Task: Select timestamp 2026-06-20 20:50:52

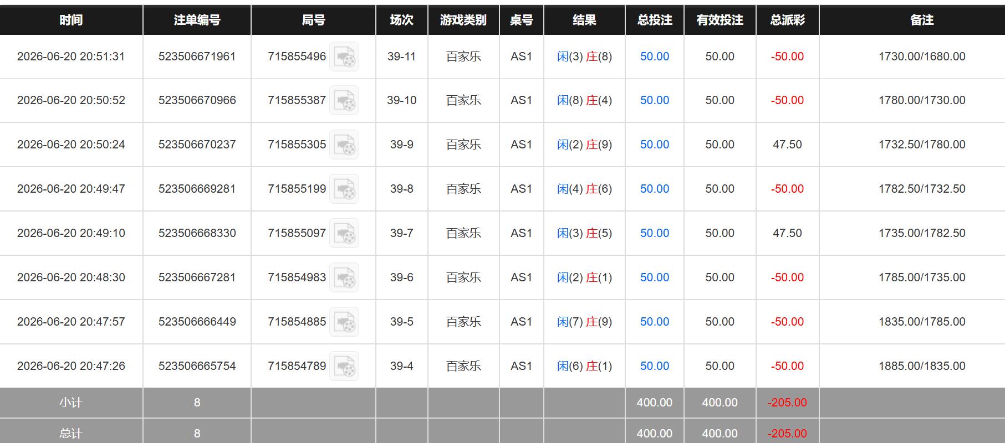Action: pyautogui.click(x=71, y=100)
